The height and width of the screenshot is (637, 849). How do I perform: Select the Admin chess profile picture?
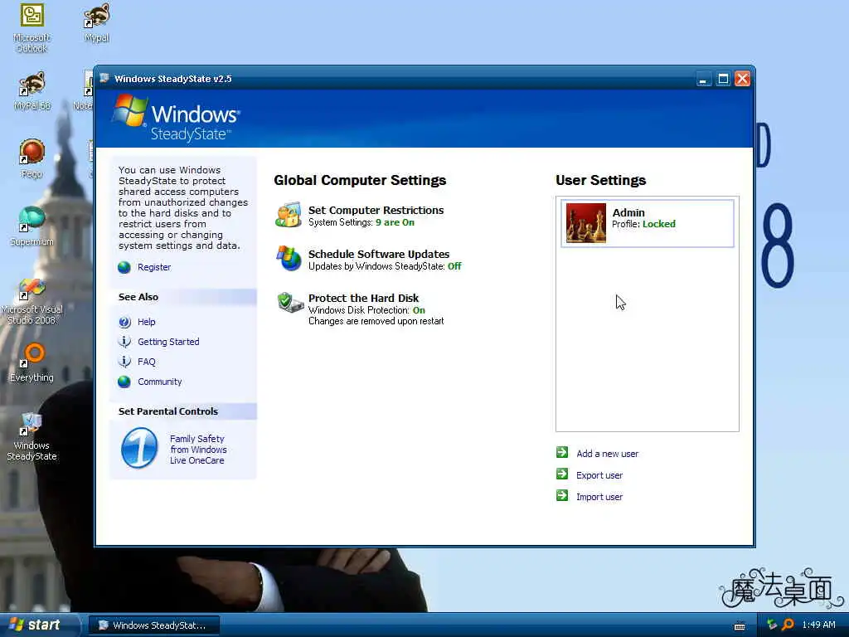click(x=586, y=223)
